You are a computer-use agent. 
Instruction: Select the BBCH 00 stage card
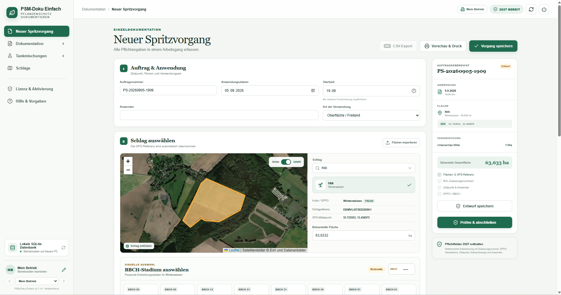[141, 289]
